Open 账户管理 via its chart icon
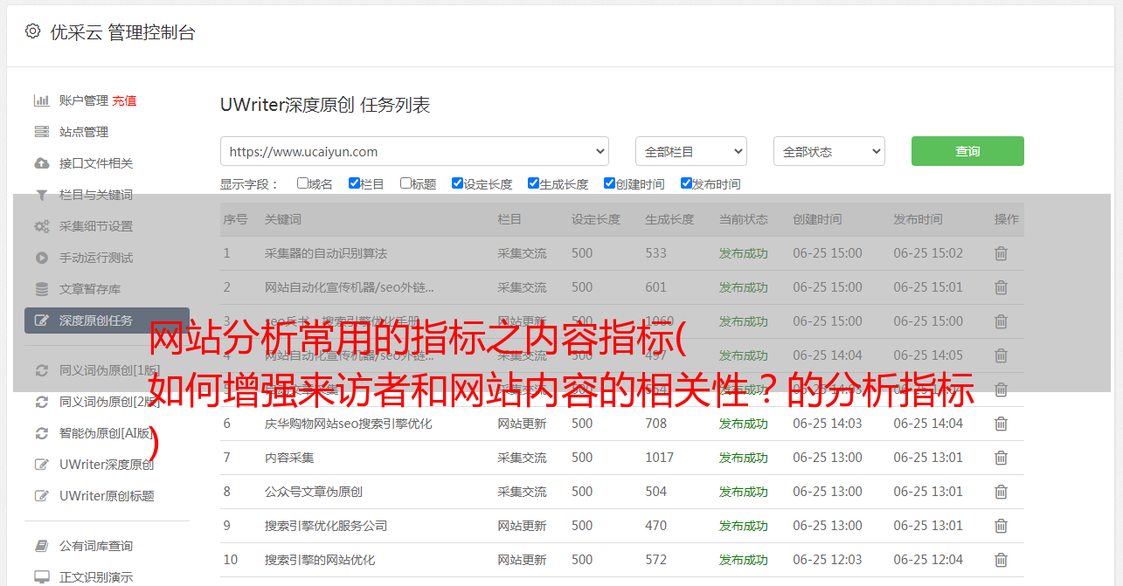 [41, 100]
